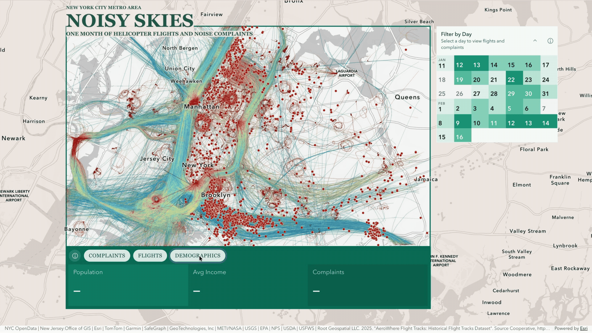Click the LaGuardia Airport map label
The image size is (592, 333).
coord(347,73)
